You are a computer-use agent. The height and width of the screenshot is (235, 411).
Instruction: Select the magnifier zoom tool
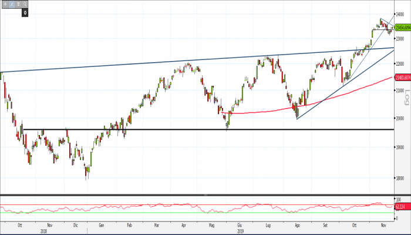25,4
